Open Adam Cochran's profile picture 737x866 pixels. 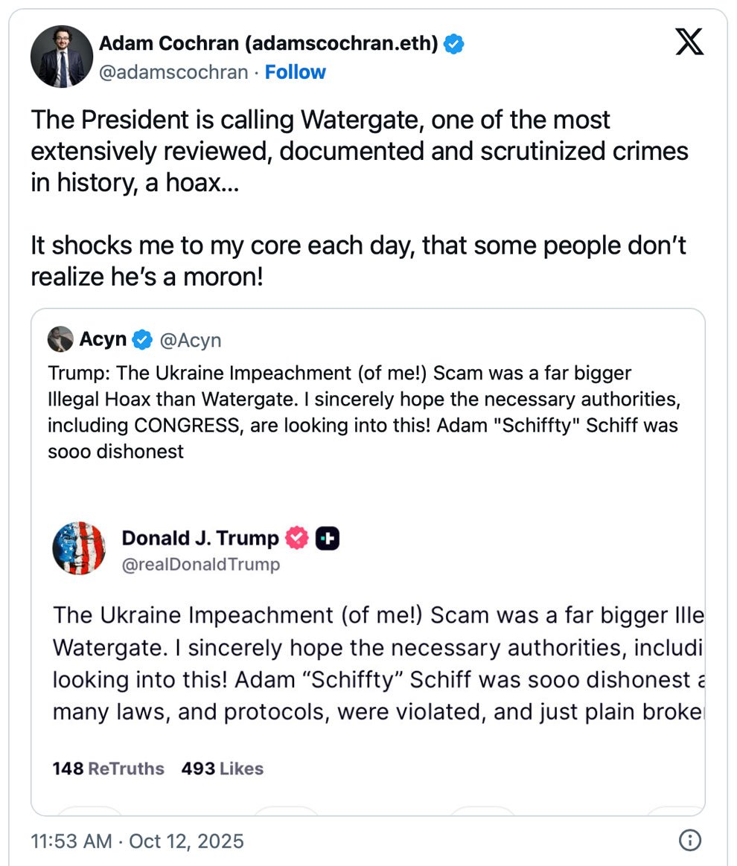(61, 57)
